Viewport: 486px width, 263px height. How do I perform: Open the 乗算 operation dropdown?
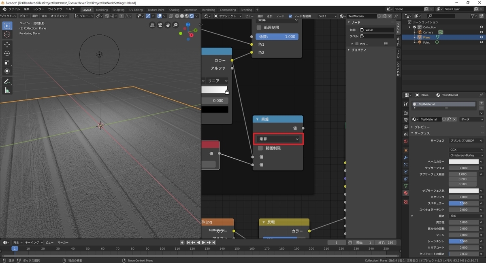[x=278, y=139]
